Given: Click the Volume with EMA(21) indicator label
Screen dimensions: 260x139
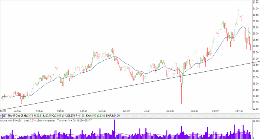Looking at the screenshot, I should [x=12, y=120].
